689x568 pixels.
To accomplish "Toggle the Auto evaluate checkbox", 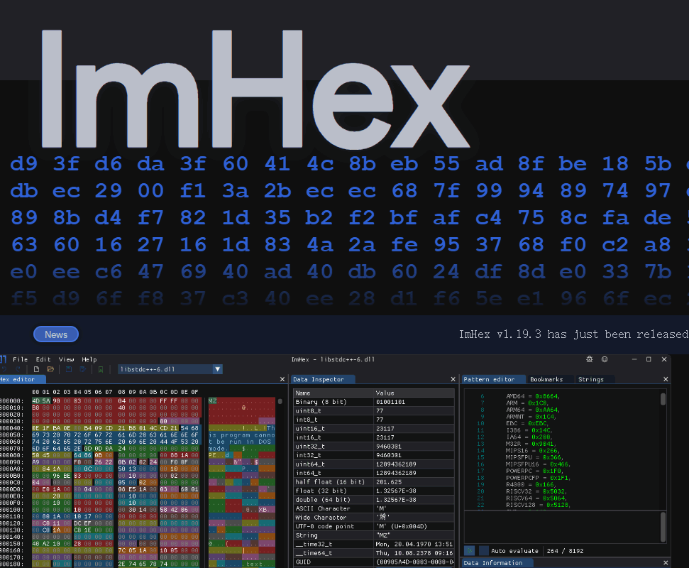I will 484,551.
